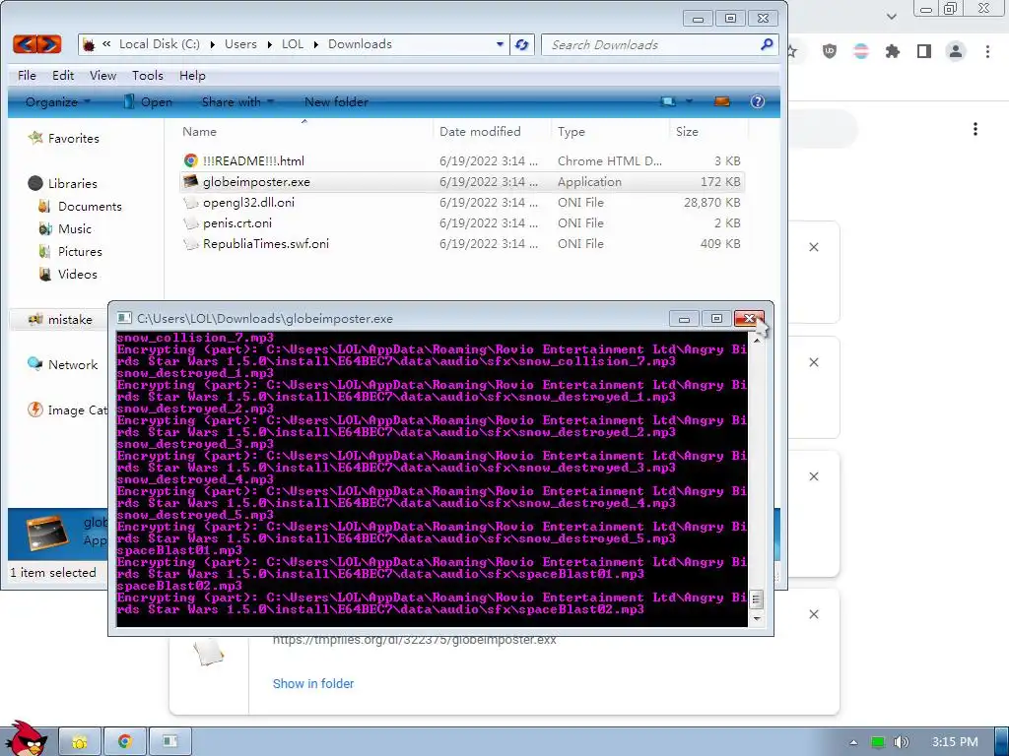Open the address bar history dropdown
Viewport: 1009px width, 756px height.
(x=500, y=44)
